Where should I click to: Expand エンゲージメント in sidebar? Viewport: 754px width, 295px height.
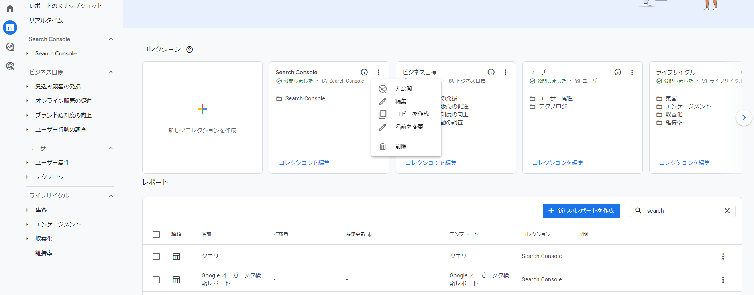point(27,224)
